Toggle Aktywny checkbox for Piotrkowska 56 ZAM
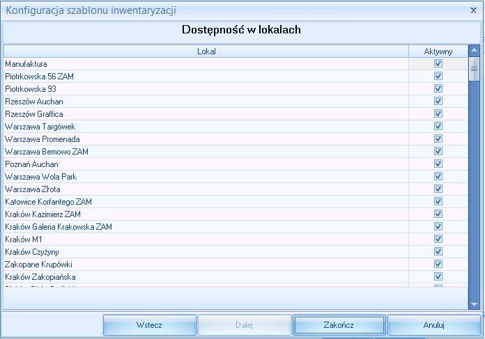This screenshot has width=485, height=339. tap(438, 76)
